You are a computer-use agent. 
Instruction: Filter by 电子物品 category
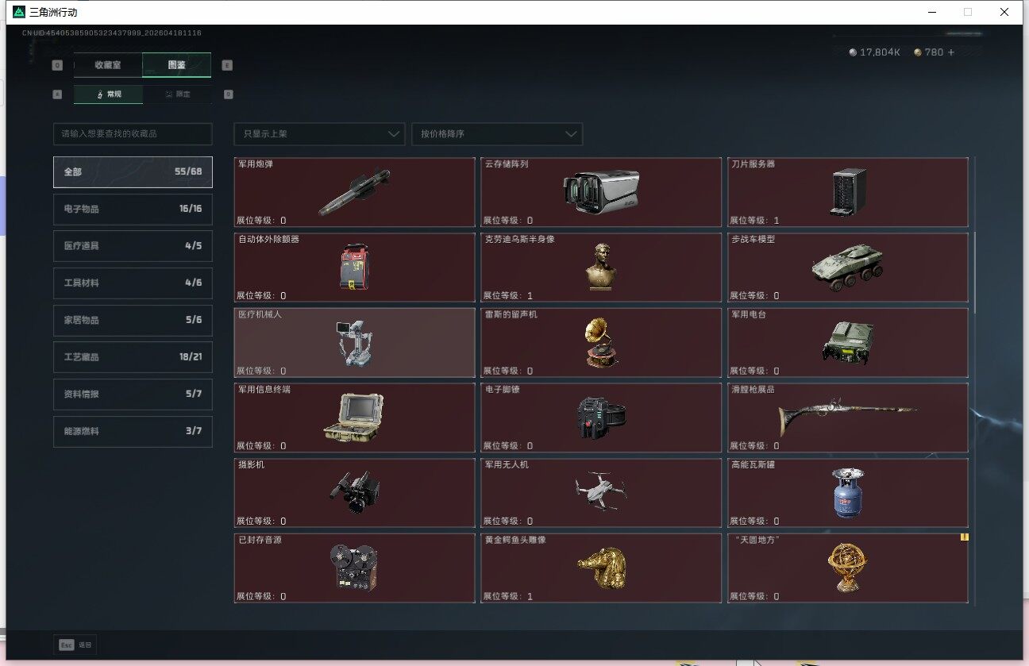[x=133, y=209]
